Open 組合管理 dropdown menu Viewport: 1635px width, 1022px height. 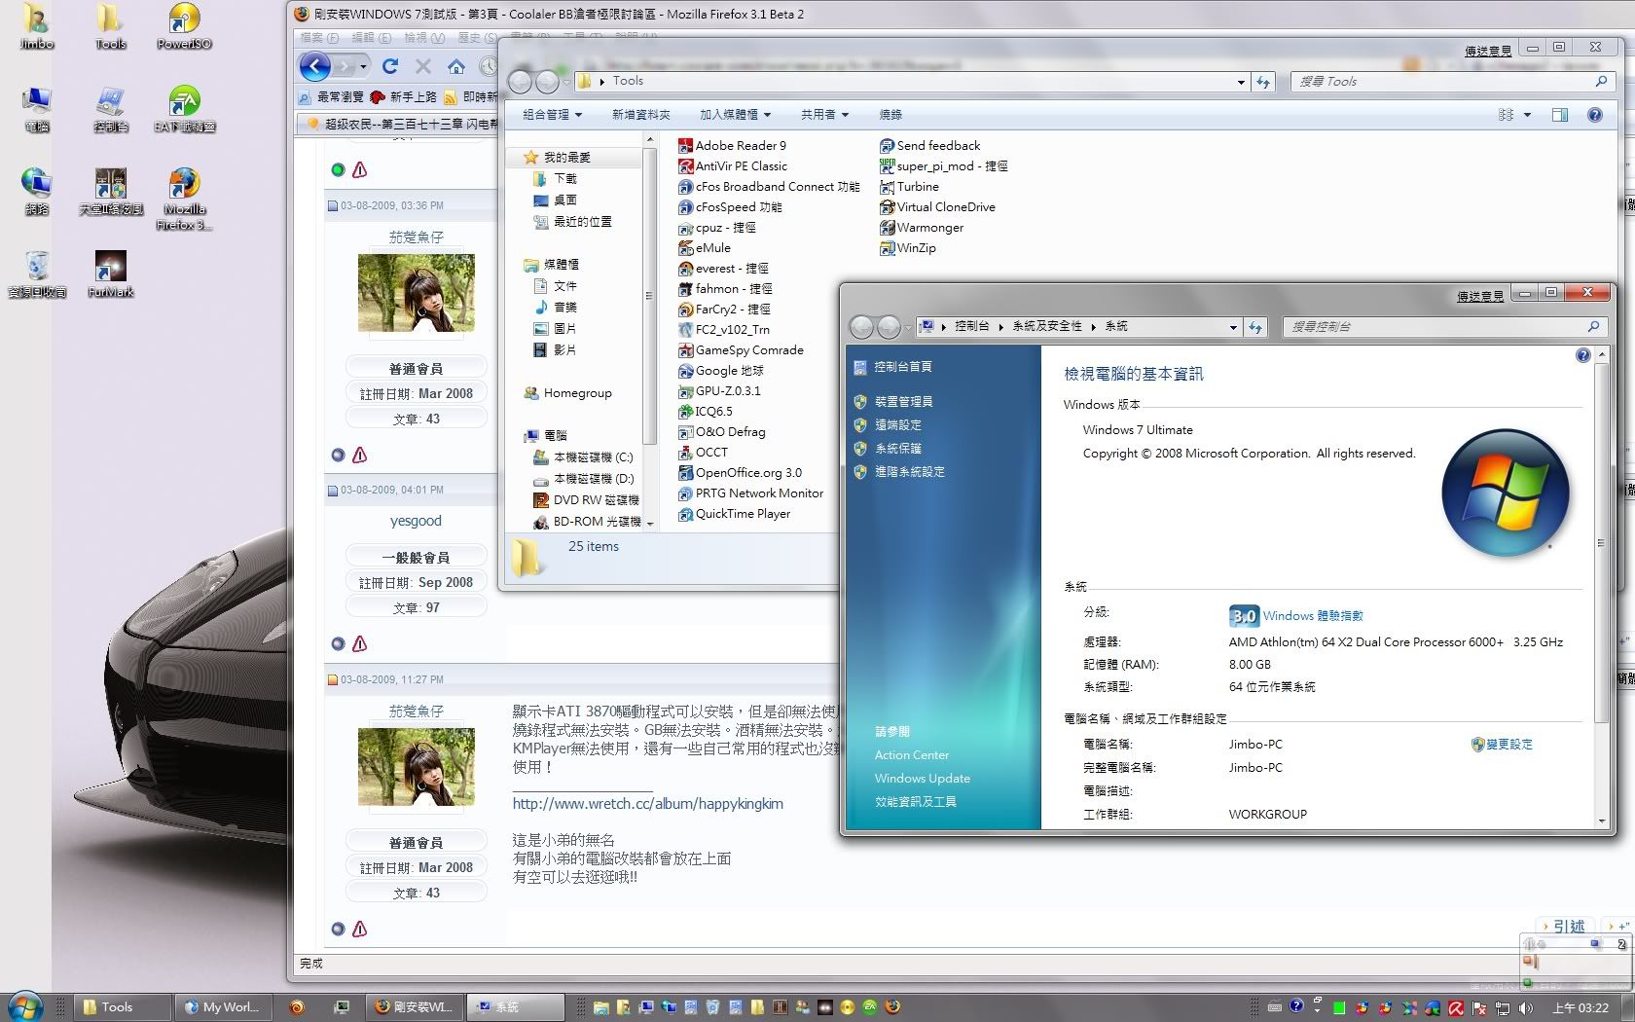coord(552,115)
